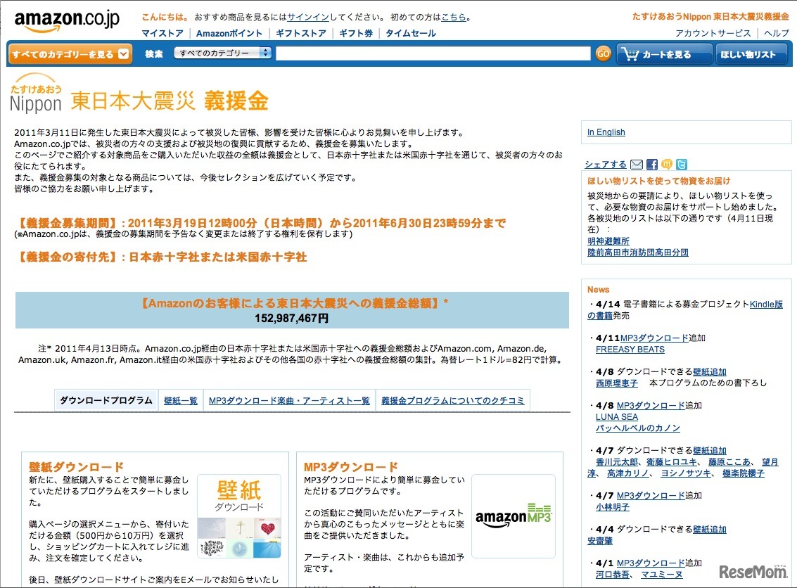Share the page on Facebook
This screenshot has width=797, height=588.
coord(652,165)
